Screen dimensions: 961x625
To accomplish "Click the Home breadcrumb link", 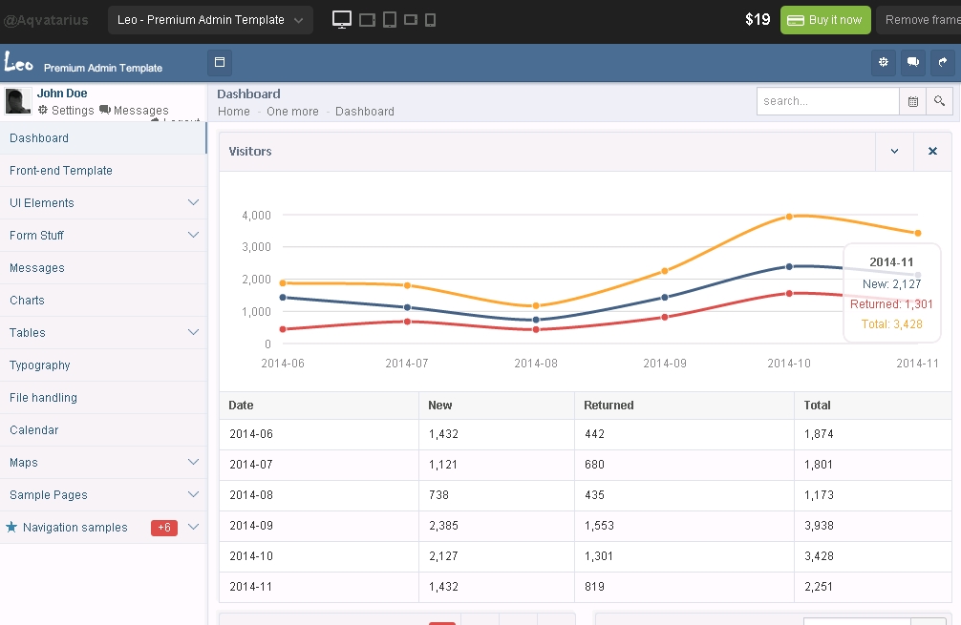I will pos(234,112).
